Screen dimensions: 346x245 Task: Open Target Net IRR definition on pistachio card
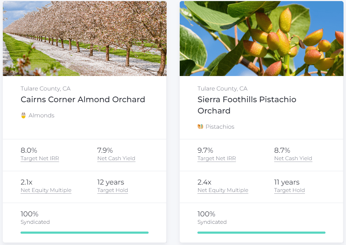point(217,158)
